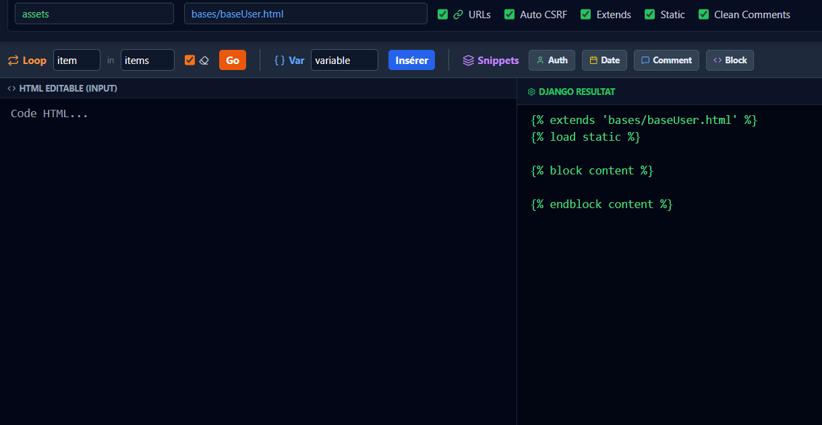This screenshot has width=822, height=425.
Task: Toggle the orange checkbox beside the items field
Action: point(189,60)
